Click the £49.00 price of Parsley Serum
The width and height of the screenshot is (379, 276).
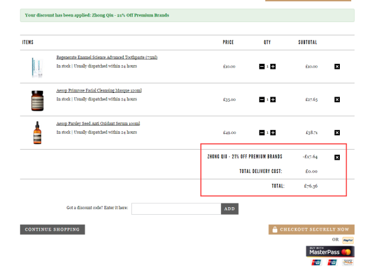[229, 133]
